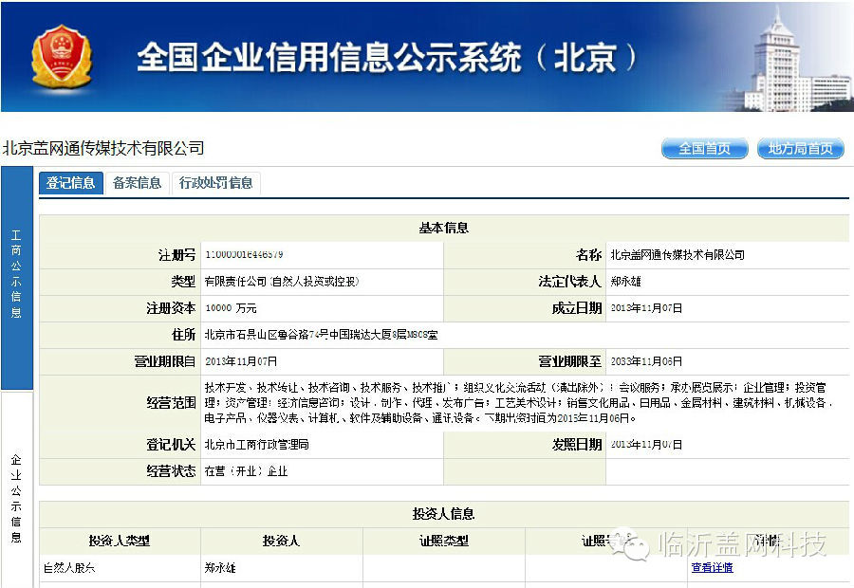
Task: Click the 营业期限自 value 2013年11月07日
Action: pos(241,361)
